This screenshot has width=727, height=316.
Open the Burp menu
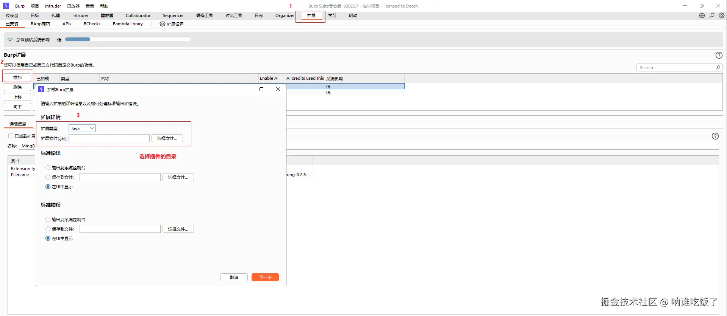20,6
